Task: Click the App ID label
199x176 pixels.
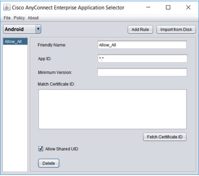Action: (x=44, y=59)
